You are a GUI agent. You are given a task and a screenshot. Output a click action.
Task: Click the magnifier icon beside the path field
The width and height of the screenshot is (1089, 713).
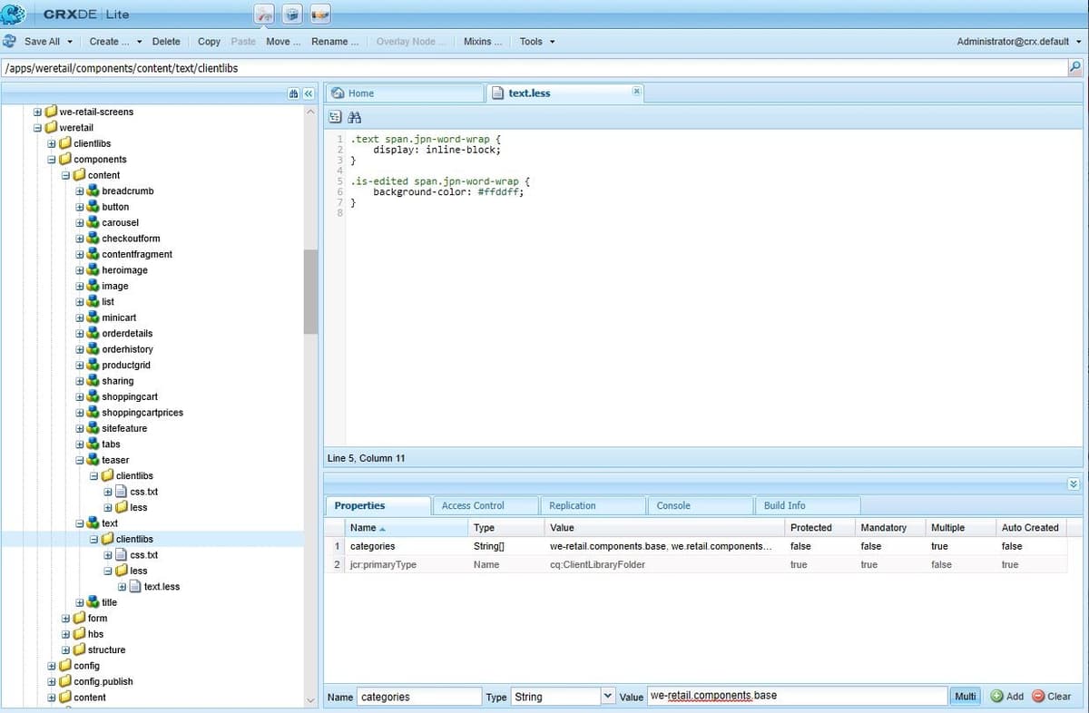[x=1074, y=67]
